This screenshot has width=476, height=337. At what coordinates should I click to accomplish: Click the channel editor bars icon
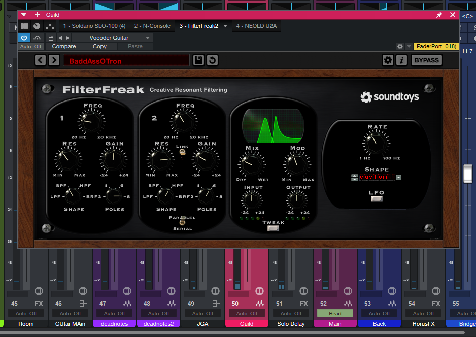tap(24, 26)
